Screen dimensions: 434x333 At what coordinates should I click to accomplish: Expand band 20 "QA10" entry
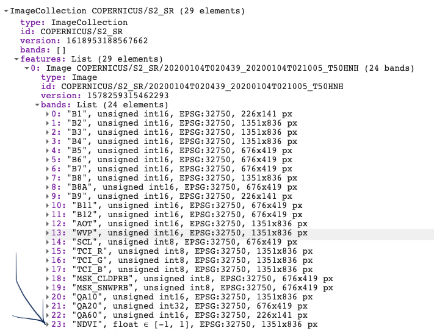tap(48, 297)
